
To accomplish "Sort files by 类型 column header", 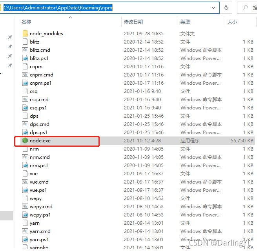I will click(x=185, y=22).
